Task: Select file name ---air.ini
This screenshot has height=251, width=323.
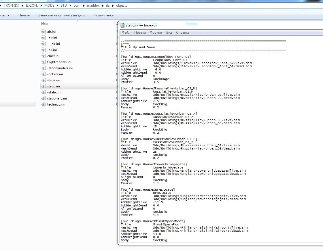Action: 54,44
